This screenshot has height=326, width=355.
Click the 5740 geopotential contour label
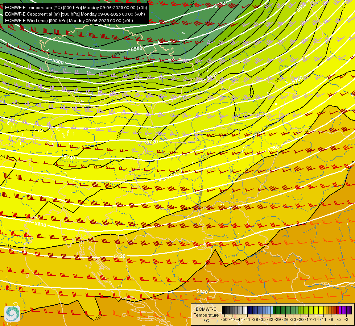[69, 157]
